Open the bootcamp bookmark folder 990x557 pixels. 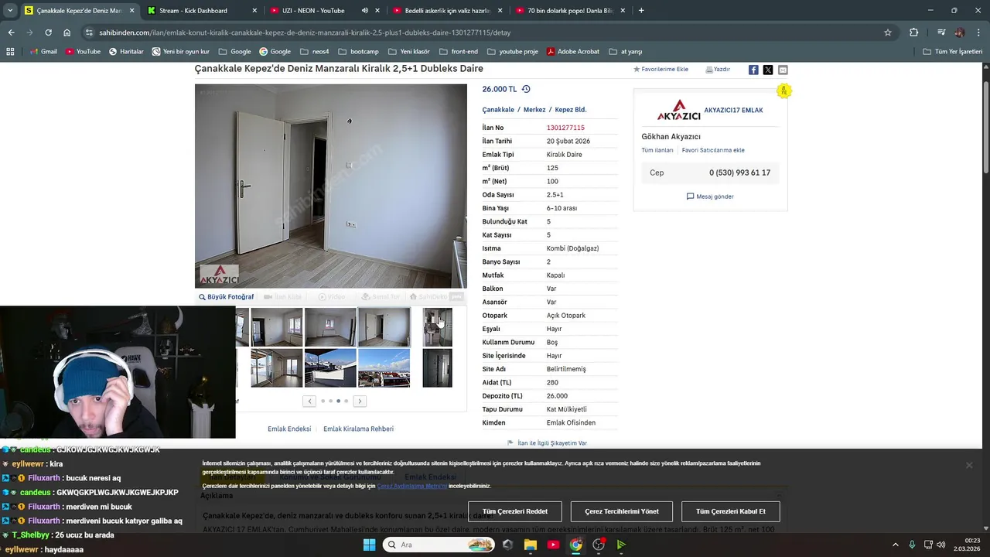click(357, 51)
